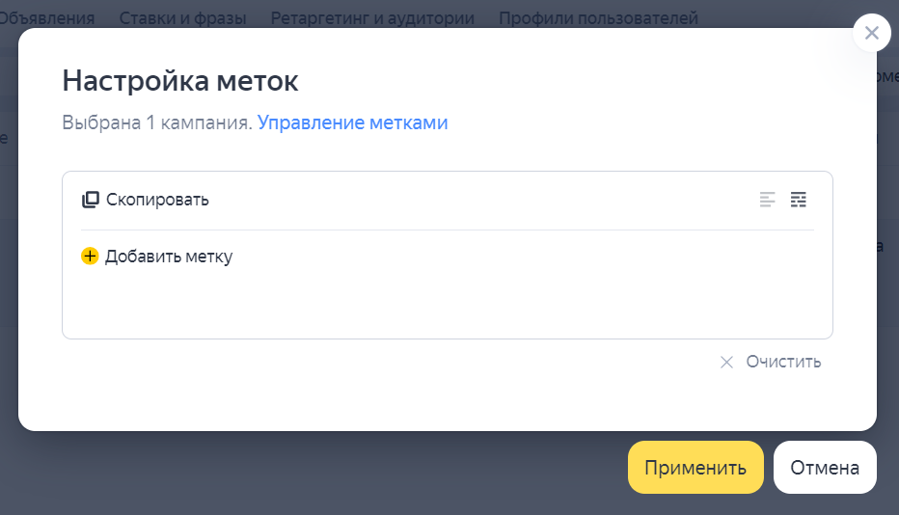Click the X icon beside Очистить
This screenshot has width=899, height=515.
pyautogui.click(x=726, y=362)
